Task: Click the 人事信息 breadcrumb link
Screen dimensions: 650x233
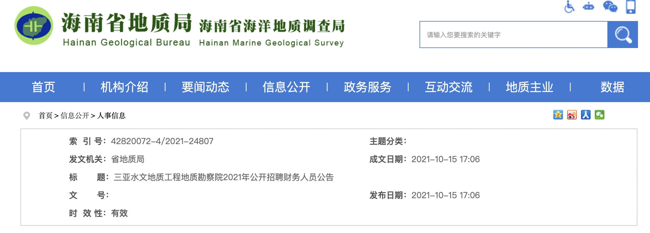Action: (111, 116)
